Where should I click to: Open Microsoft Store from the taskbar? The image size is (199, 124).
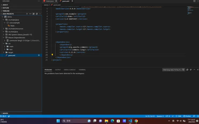(118, 121)
